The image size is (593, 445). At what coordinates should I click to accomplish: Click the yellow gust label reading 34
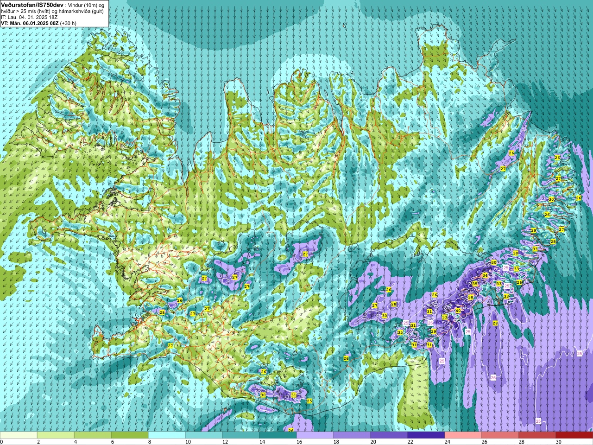tap(485, 275)
